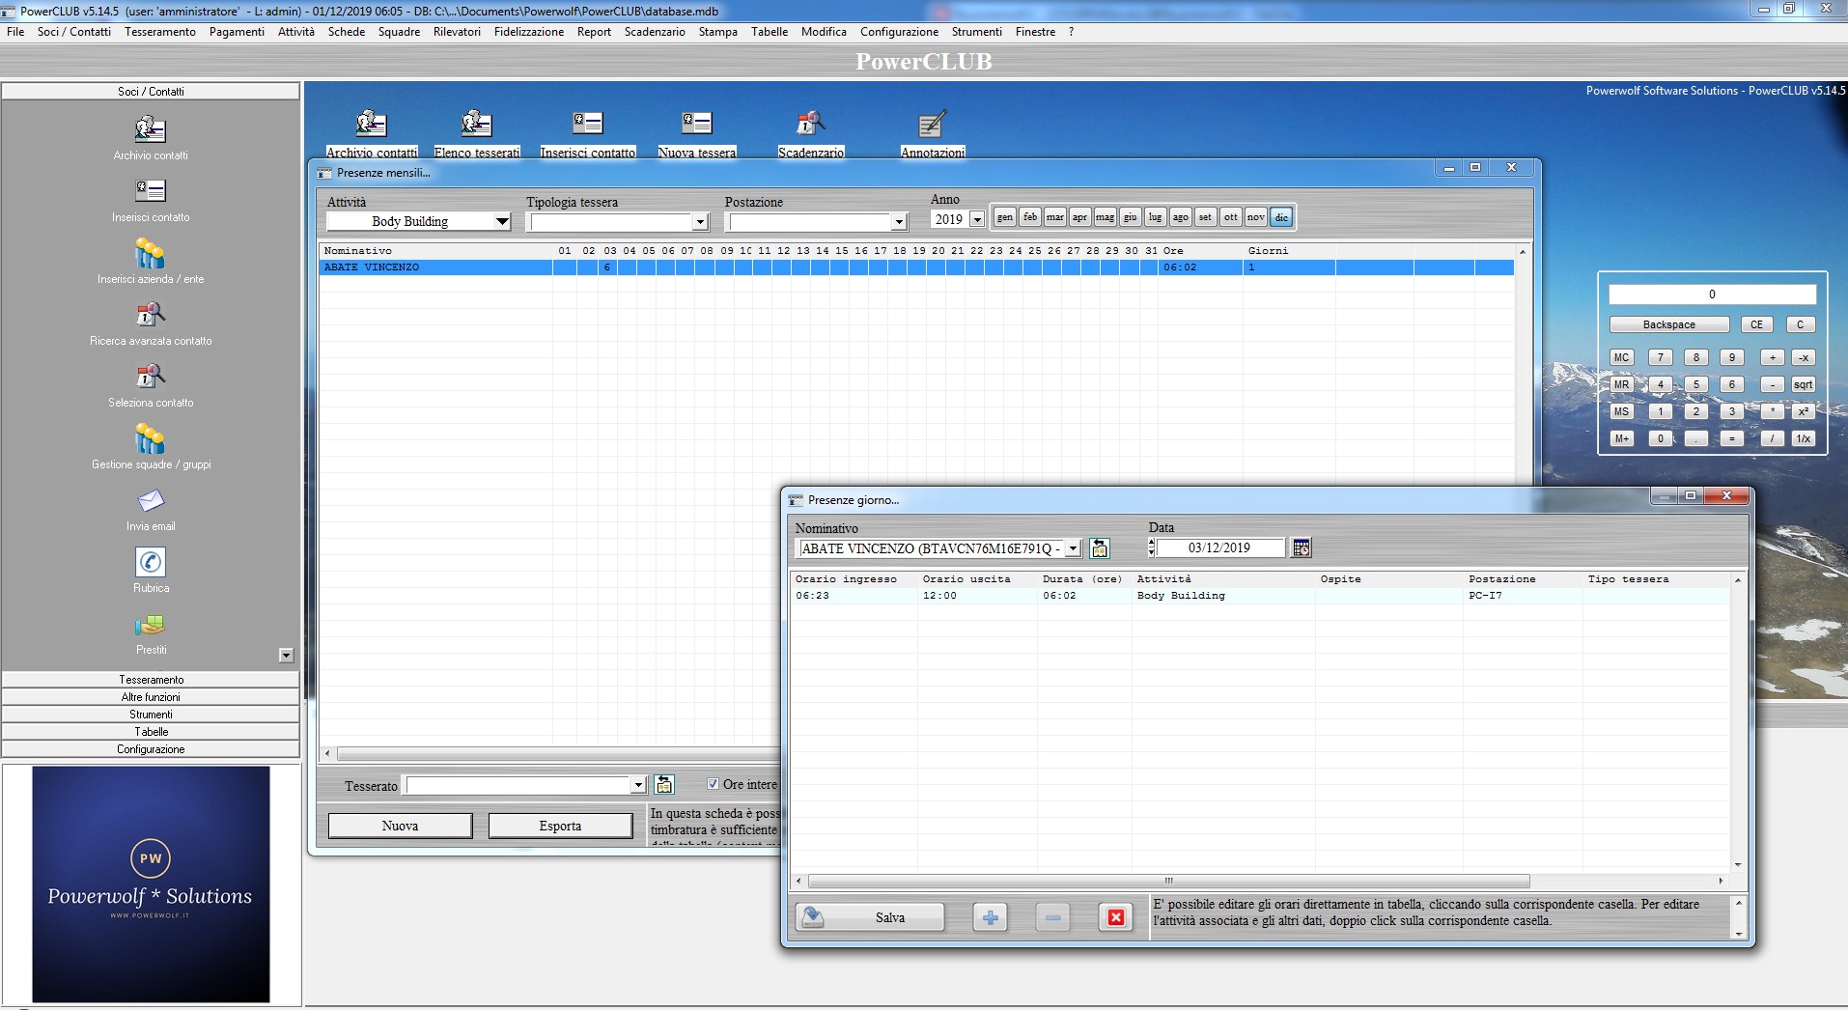This screenshot has width=1848, height=1010.
Task: Click the Salva button
Action: point(870,917)
